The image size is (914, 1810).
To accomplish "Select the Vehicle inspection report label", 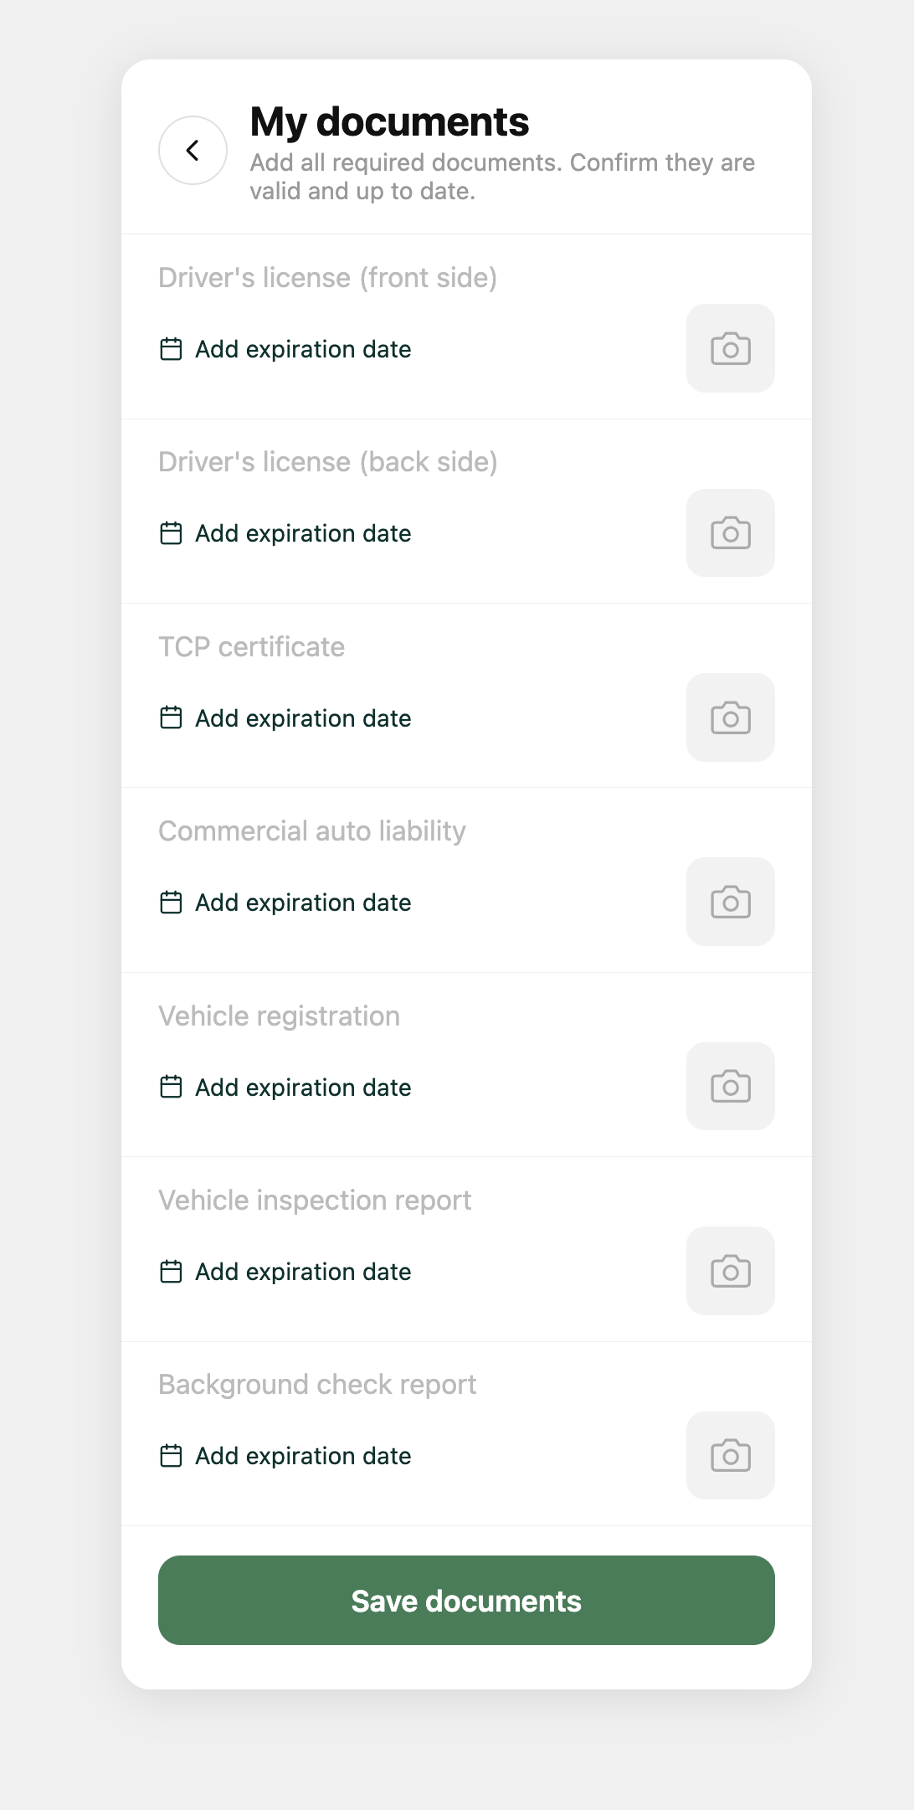I will pos(315,1201).
